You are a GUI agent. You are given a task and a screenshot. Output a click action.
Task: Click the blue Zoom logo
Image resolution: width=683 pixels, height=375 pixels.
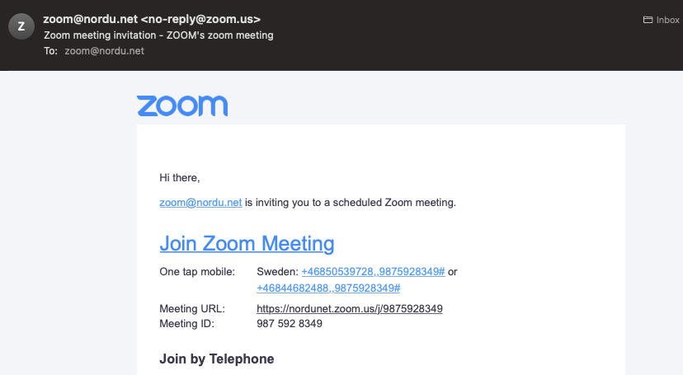click(182, 105)
